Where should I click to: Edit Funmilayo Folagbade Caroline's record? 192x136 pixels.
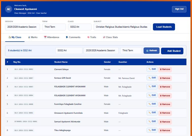[x=152, y=104]
